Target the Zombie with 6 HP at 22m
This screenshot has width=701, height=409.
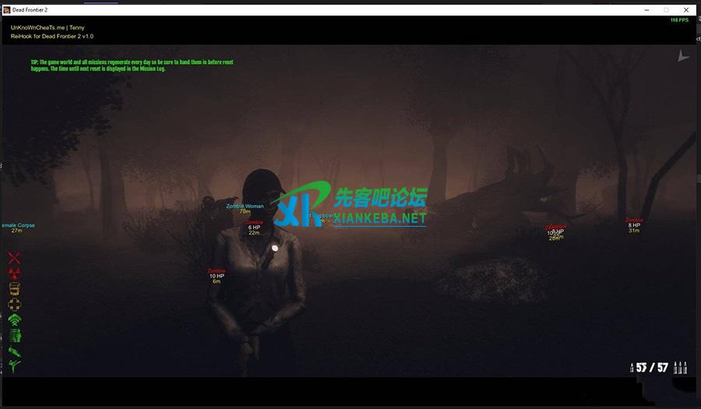point(255,227)
